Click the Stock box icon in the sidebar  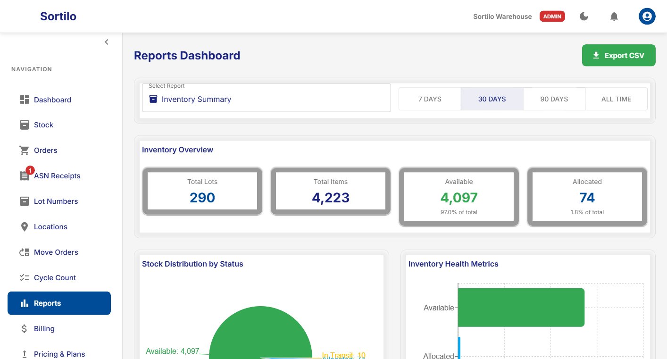pyautogui.click(x=25, y=125)
